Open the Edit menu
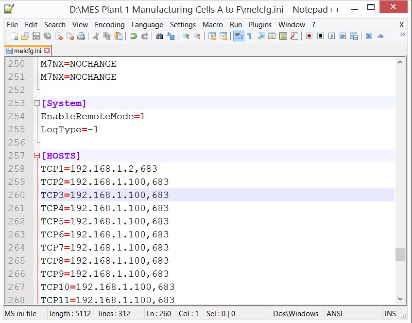 31,25
